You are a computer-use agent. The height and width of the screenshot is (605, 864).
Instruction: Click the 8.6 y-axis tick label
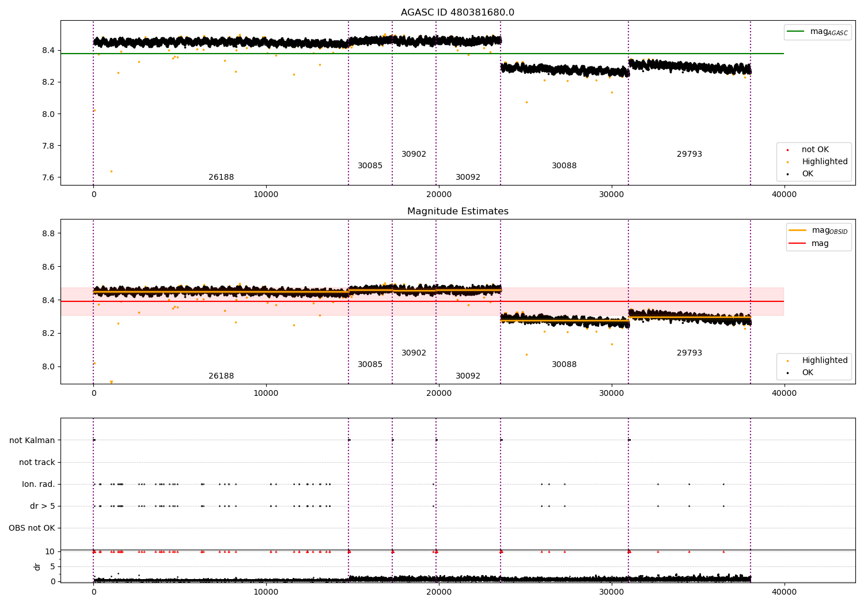pyautogui.click(x=48, y=267)
